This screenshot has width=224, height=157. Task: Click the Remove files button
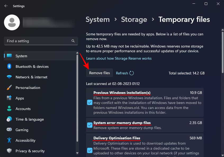point(99,73)
